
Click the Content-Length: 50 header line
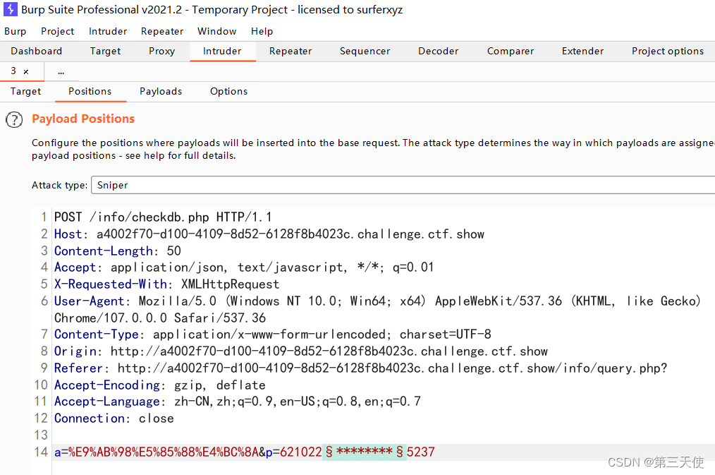click(117, 251)
